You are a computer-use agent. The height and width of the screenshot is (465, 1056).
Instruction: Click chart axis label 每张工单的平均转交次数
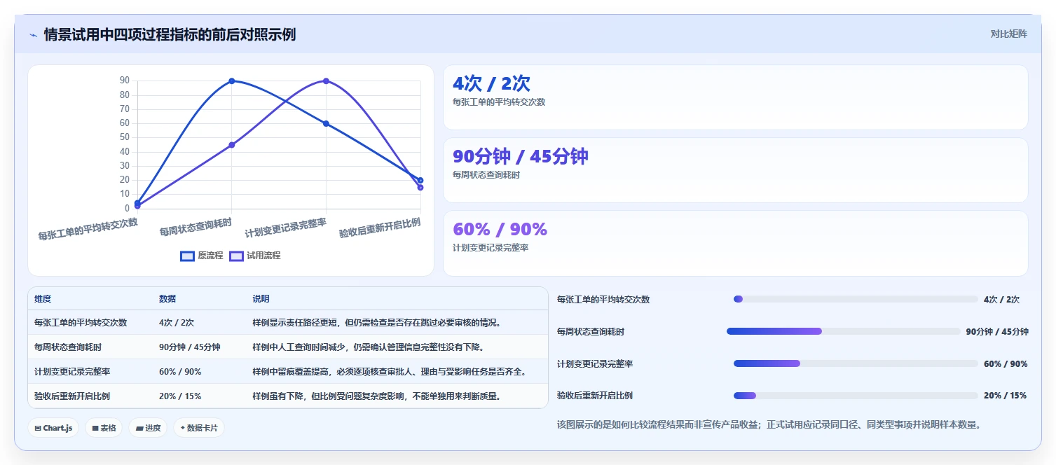[88, 229]
